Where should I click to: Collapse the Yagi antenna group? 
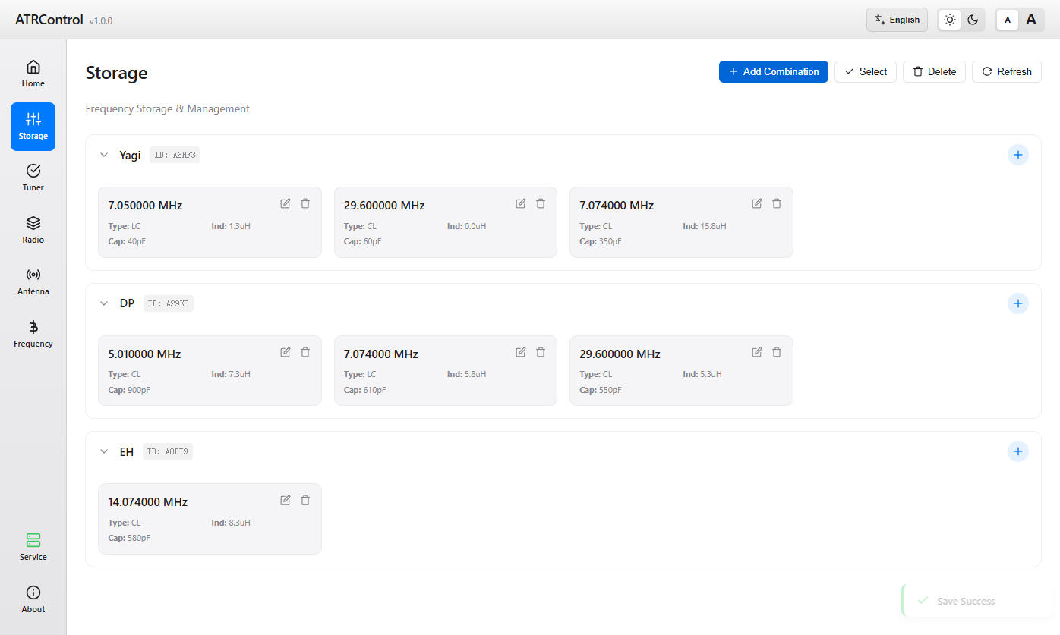point(104,155)
